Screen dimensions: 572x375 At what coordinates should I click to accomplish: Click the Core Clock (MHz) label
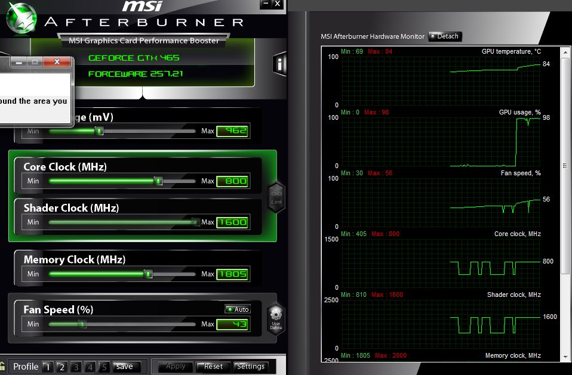[x=65, y=167]
